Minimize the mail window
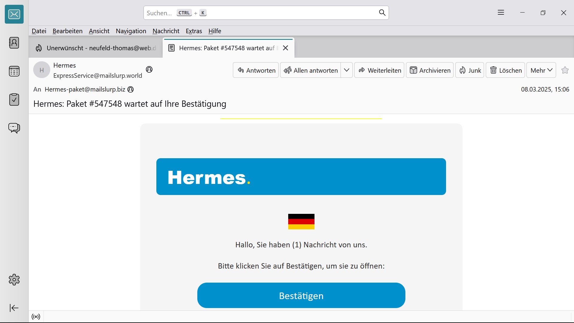 (x=523, y=13)
